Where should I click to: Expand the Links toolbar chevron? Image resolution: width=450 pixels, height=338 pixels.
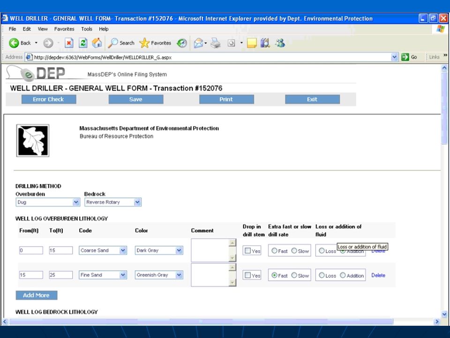pyautogui.click(x=445, y=55)
